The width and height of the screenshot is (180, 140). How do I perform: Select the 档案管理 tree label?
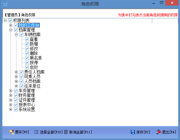click(x=27, y=30)
